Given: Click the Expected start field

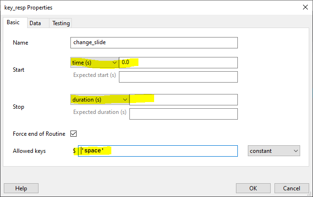Looking at the screenshot, I should (178, 77).
